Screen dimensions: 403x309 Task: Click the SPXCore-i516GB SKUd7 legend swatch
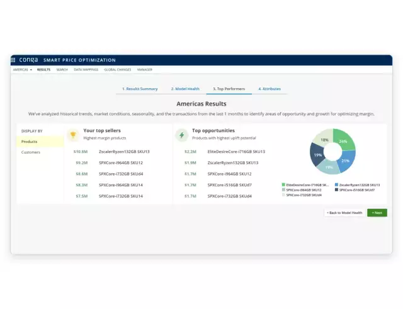tap(336, 190)
